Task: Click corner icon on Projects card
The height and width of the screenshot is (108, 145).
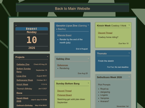Action: tap(48, 57)
